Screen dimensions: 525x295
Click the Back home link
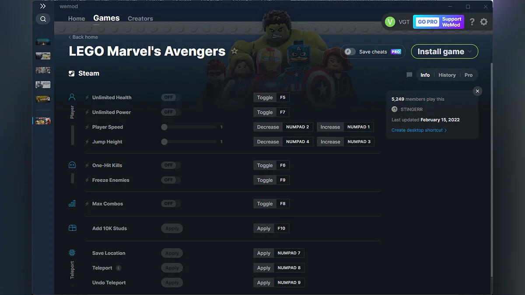click(83, 37)
